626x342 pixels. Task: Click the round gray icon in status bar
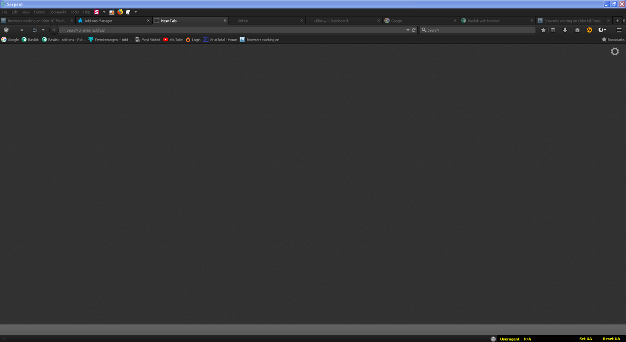[x=493, y=339]
